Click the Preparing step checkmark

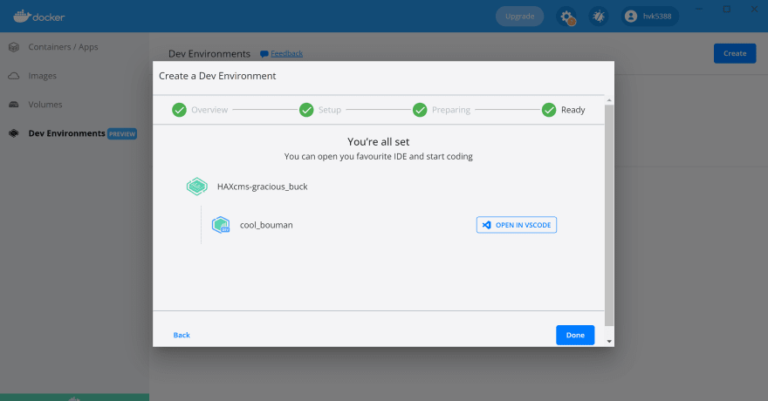coord(420,110)
